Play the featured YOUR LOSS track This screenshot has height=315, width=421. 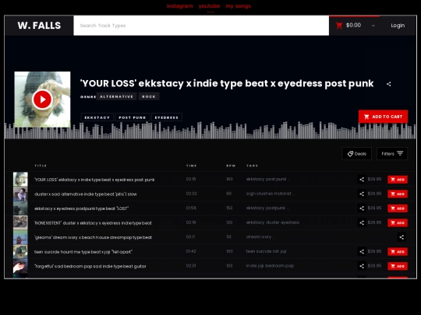(42, 100)
